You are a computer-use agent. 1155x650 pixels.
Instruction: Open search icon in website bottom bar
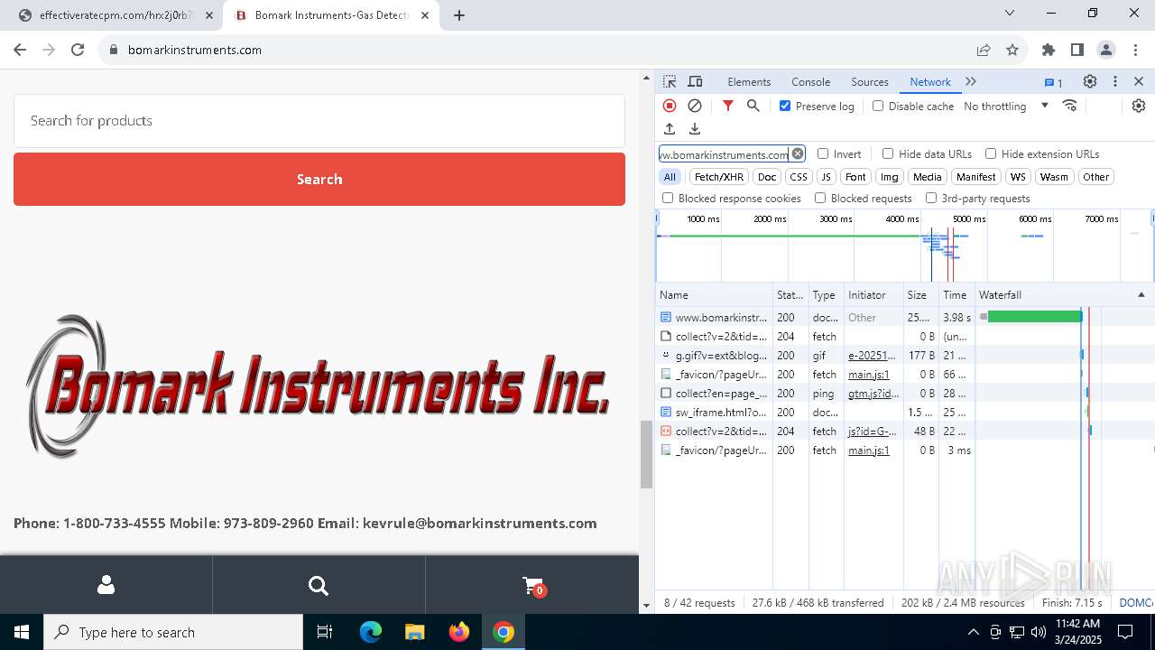click(x=319, y=586)
